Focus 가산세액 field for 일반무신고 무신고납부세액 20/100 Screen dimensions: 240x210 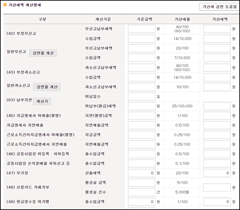click(217, 48)
